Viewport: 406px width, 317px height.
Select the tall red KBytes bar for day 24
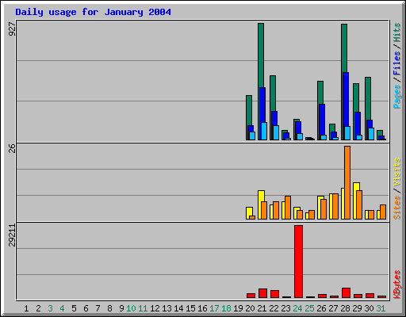click(x=298, y=262)
